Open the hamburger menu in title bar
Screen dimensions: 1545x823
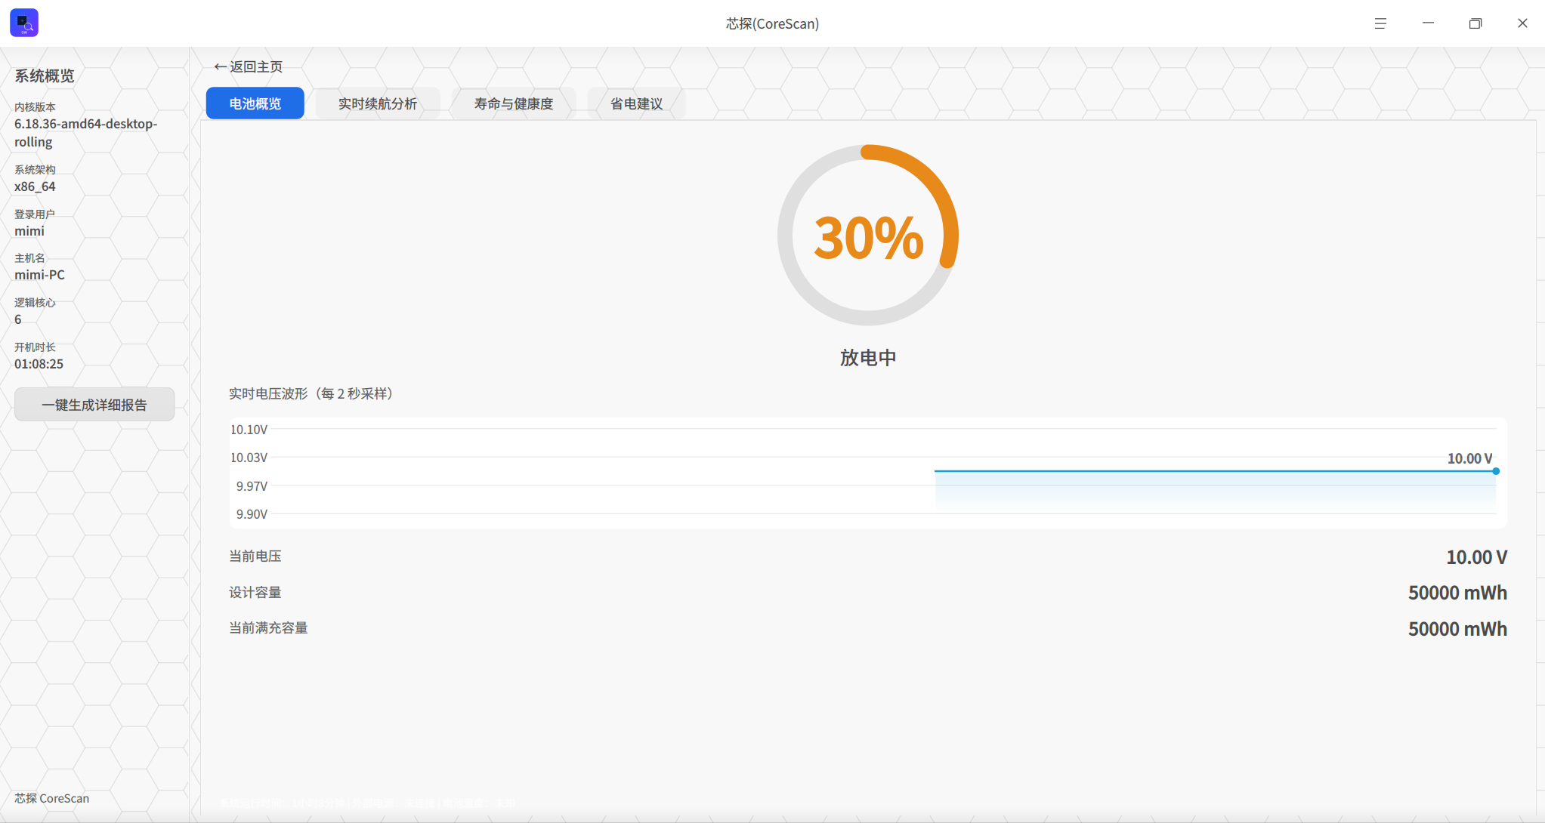(x=1380, y=23)
